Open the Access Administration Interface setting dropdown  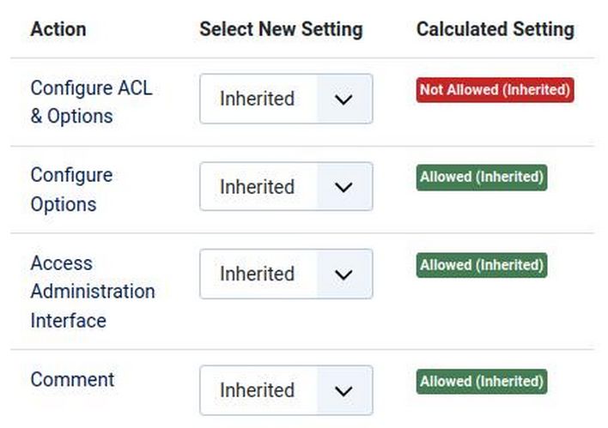coord(286,274)
